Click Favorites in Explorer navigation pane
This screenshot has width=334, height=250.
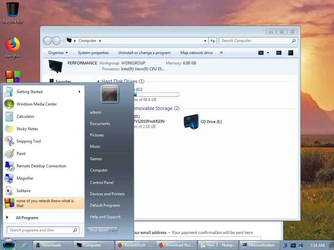[x=63, y=81]
